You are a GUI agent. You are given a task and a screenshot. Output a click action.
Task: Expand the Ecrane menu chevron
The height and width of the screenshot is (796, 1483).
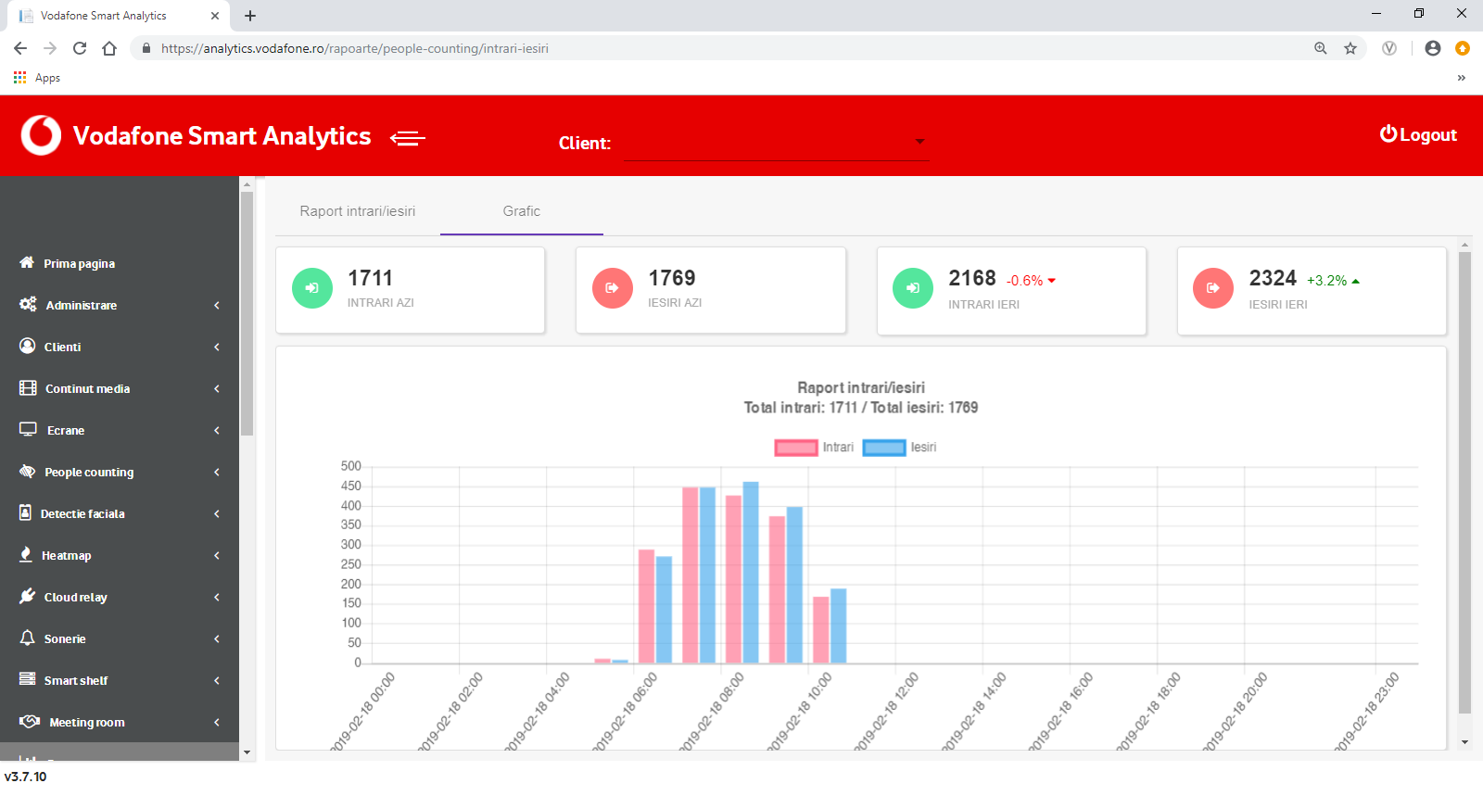coord(217,430)
